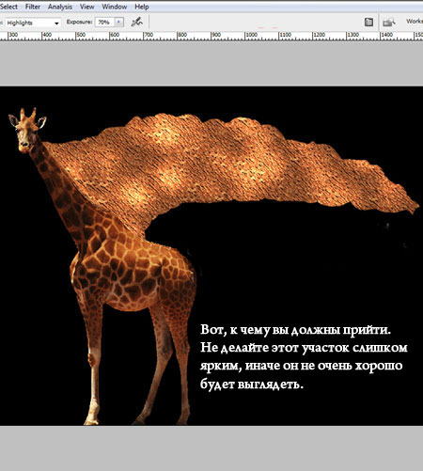Screen dimensions: 423x471
Task: Open the Select menu
Action: [8, 7]
